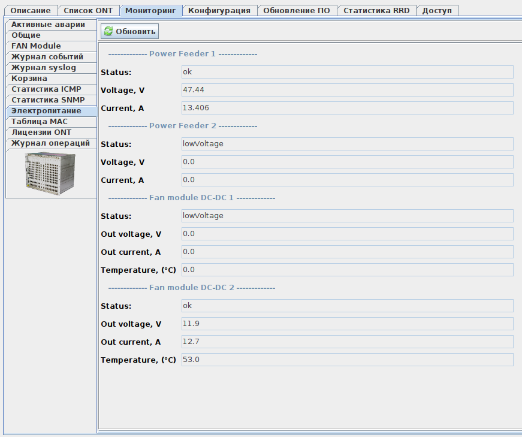This screenshot has height=437, width=522.
Task: Select the Доступ tab
Action: [437, 11]
